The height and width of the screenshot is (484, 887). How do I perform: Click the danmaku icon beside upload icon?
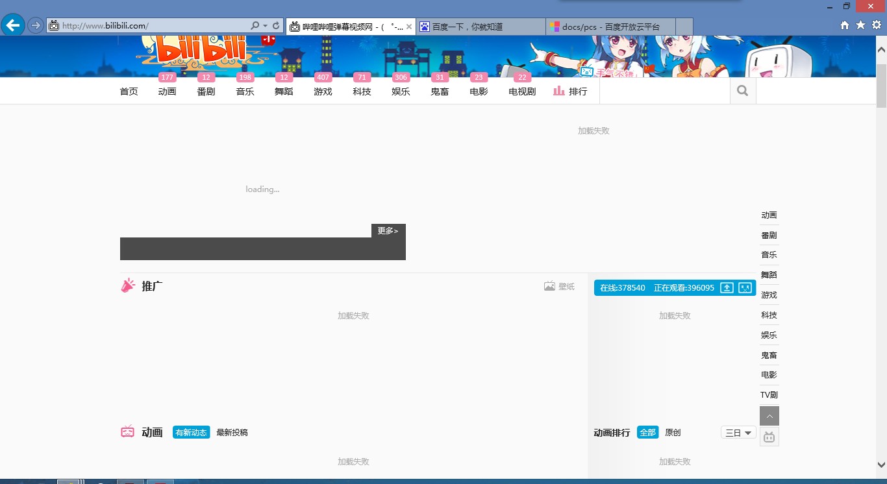[x=745, y=287]
